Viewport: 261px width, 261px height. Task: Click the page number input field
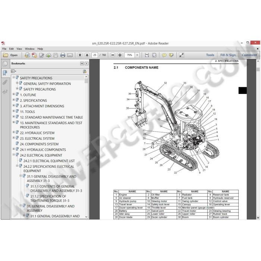tap(95, 55)
